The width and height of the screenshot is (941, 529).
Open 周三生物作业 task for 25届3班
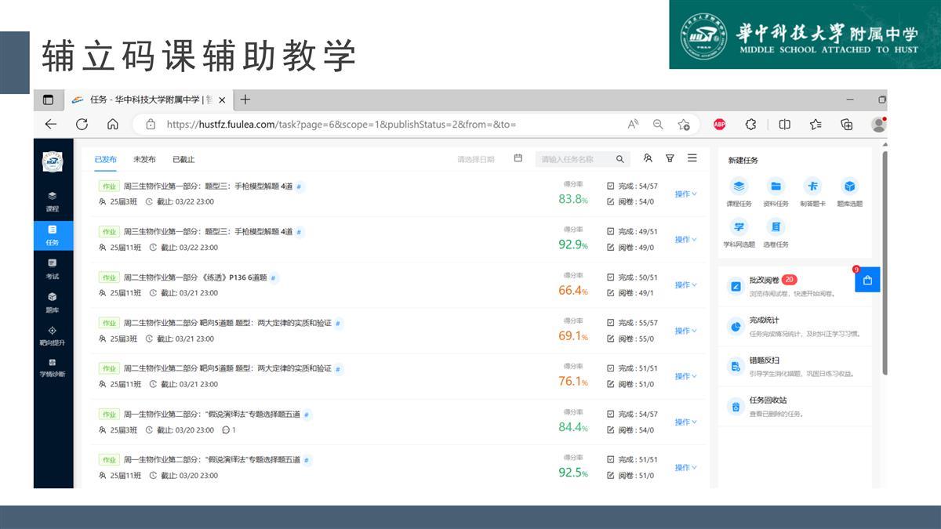[208, 187]
